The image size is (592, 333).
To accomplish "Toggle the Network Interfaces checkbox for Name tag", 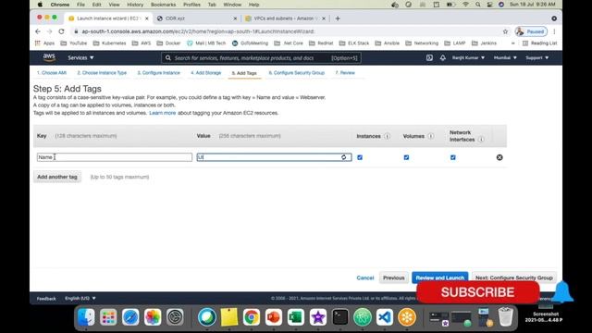I will pyautogui.click(x=453, y=157).
